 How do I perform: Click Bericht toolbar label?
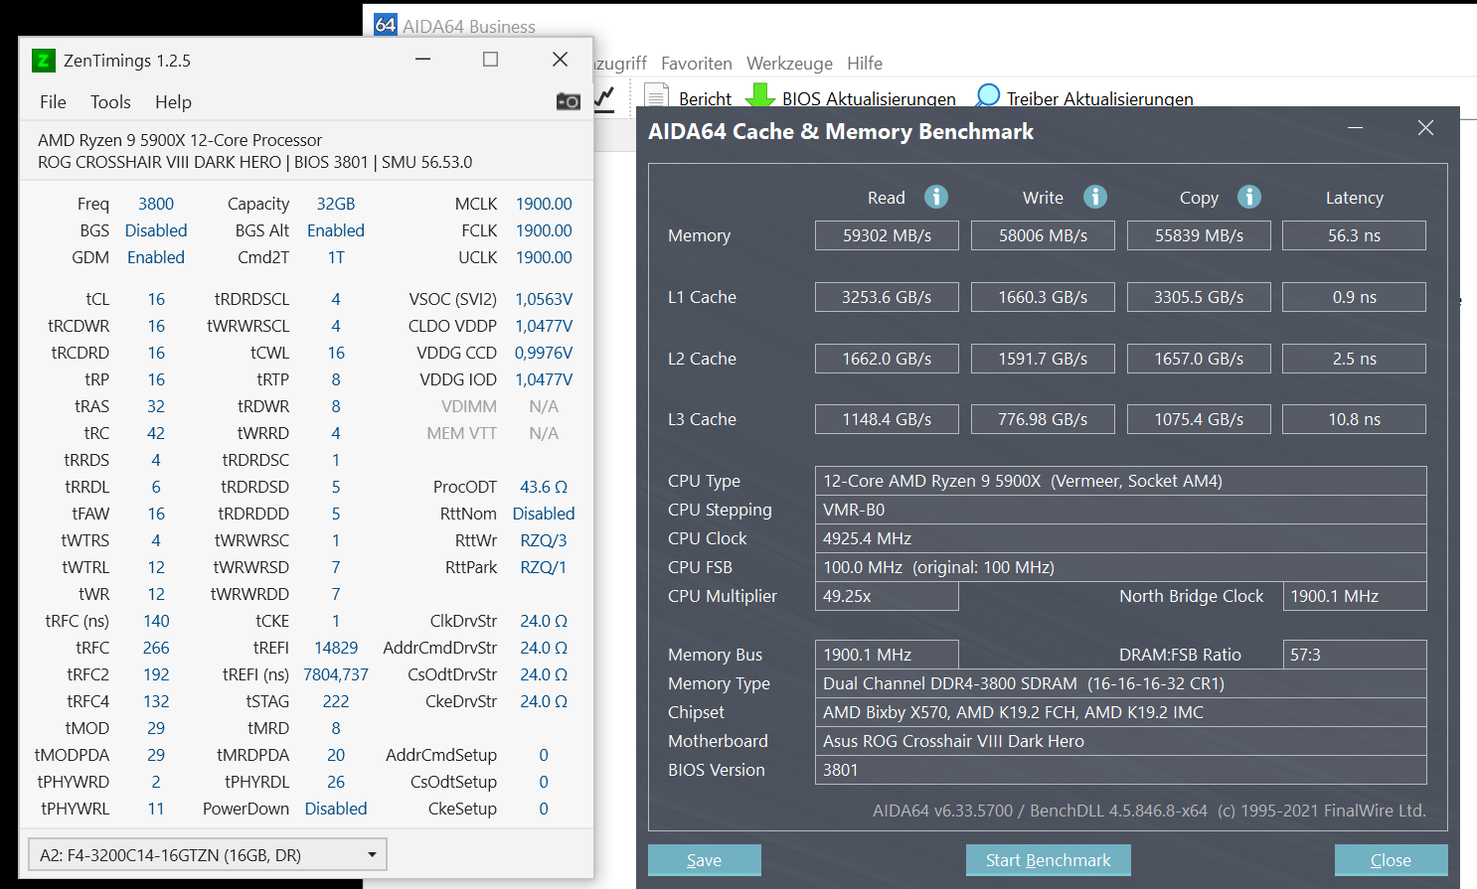(x=705, y=98)
